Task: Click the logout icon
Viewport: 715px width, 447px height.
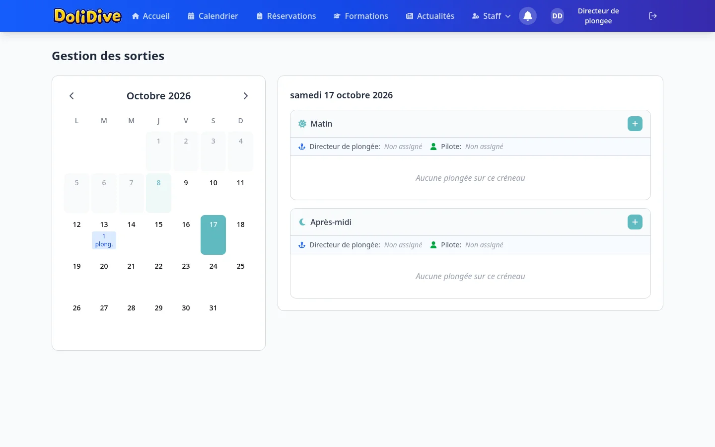Action: tap(653, 16)
